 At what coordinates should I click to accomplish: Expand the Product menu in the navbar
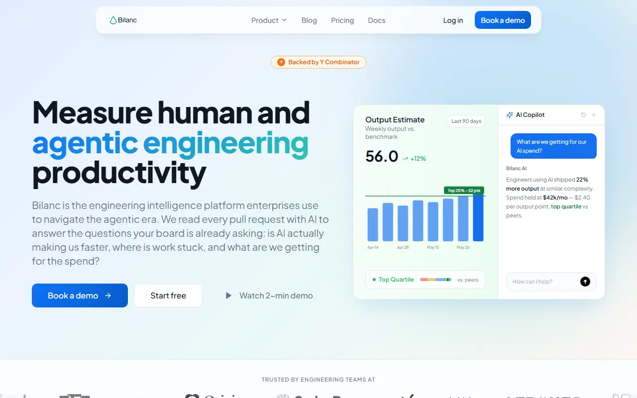(x=269, y=20)
